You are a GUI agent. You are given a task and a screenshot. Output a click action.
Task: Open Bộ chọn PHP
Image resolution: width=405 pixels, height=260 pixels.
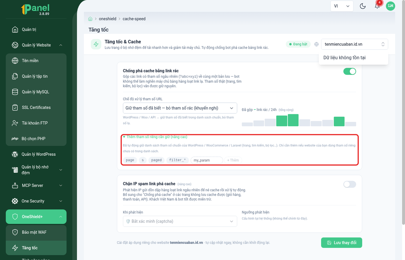point(36,139)
